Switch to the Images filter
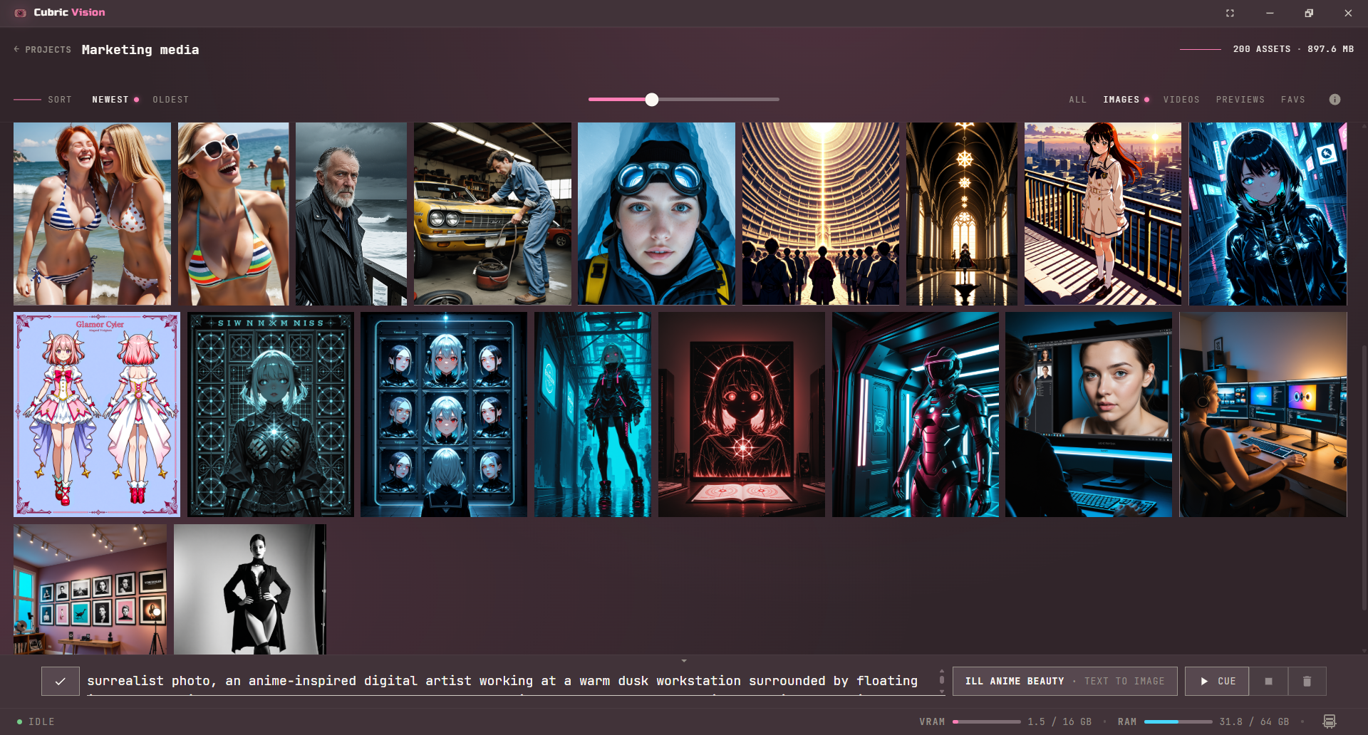Viewport: 1368px width, 735px height. 1121,100
